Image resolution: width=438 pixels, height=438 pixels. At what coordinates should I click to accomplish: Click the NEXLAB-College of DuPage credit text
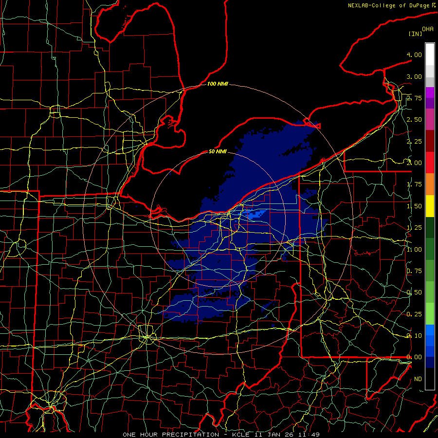pyautogui.click(x=389, y=5)
